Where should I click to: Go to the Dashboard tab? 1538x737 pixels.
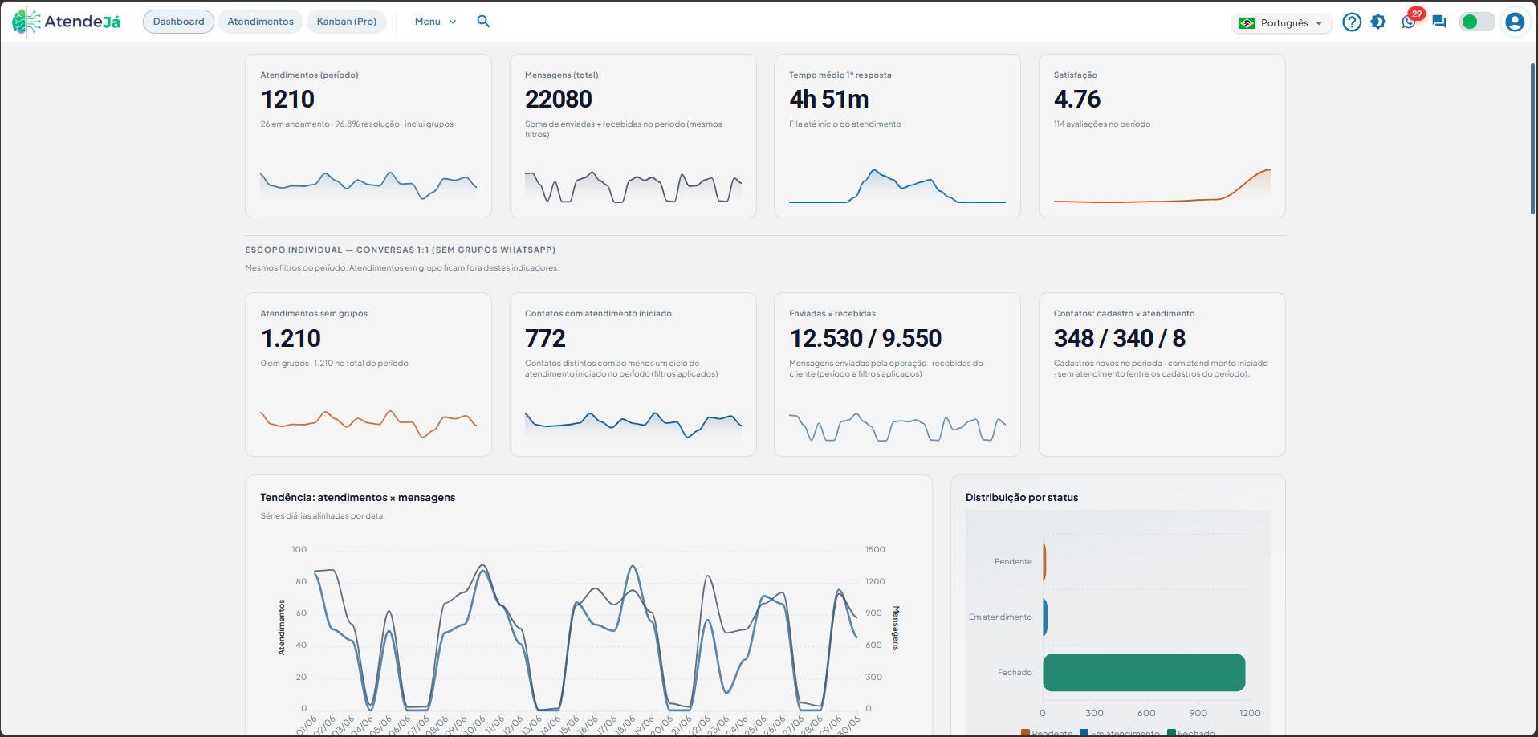[x=178, y=22]
